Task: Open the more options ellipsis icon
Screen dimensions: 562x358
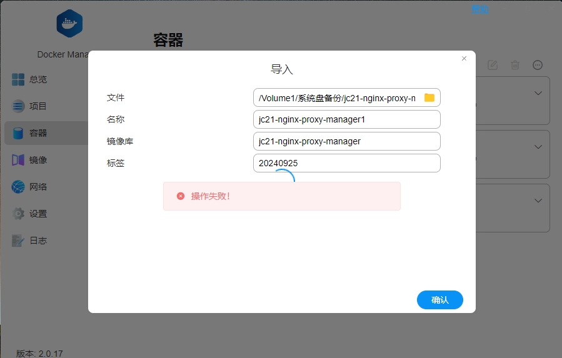Action: 538,65
